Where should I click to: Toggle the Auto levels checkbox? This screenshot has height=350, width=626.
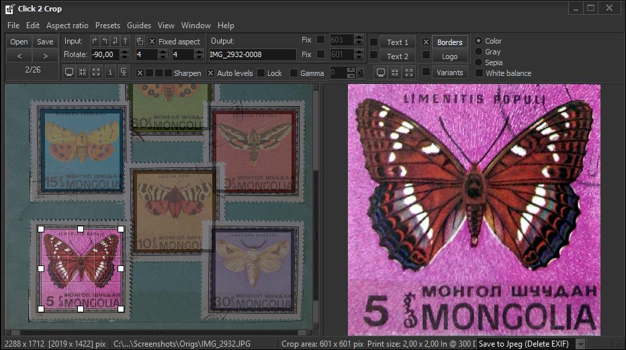210,73
